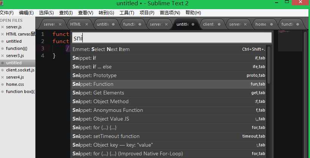Screen dimensions: 310x158
Task: Open function box(){ in the sidebar
Action: 20,91
